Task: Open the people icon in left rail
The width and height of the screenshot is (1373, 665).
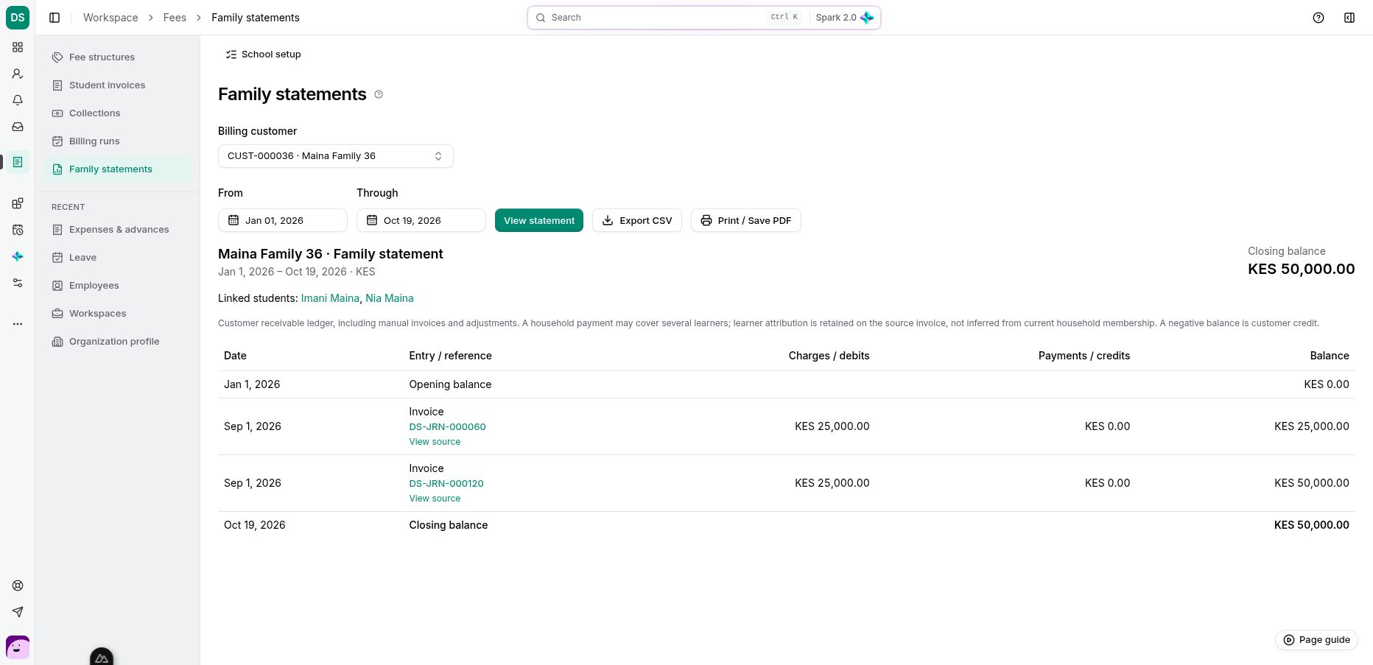Action: click(x=18, y=74)
